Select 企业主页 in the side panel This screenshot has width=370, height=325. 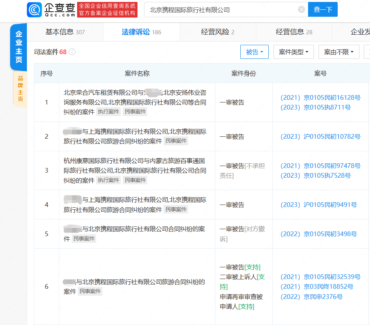click(x=19, y=47)
